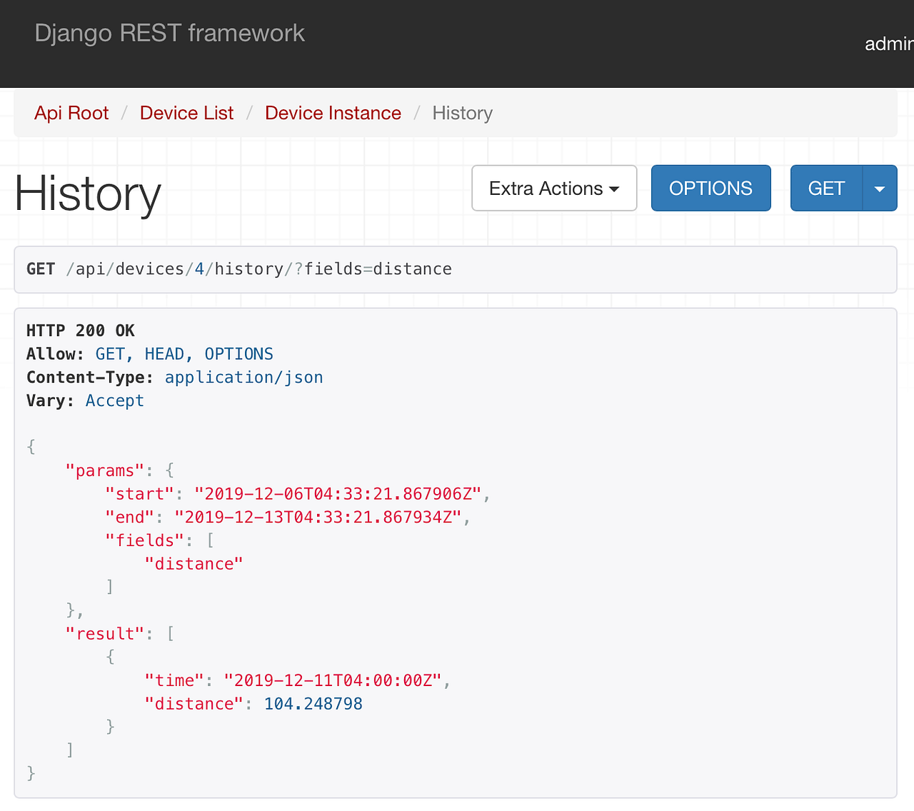This screenshot has width=914, height=811.
Task: Click the "result" key in the JSON
Action: 104,634
